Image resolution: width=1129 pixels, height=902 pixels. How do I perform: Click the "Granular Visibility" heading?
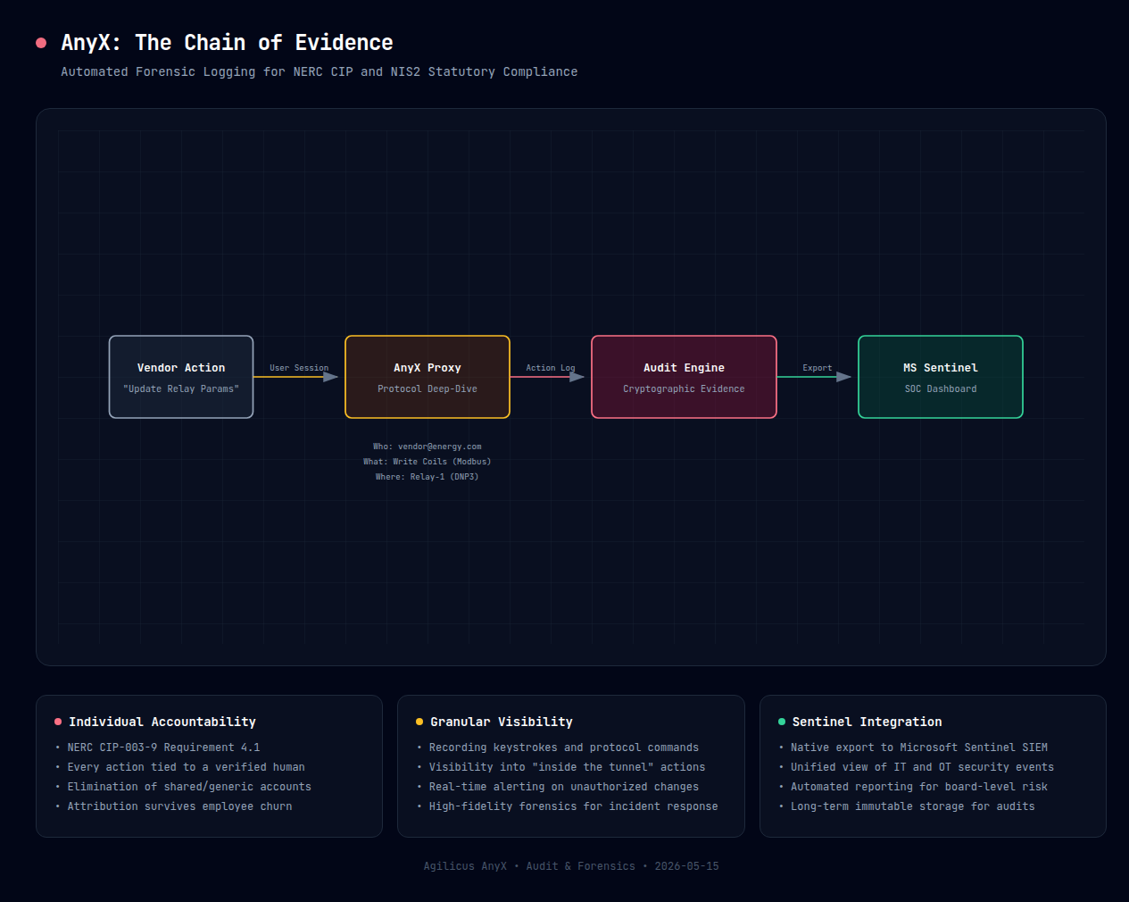click(x=502, y=722)
